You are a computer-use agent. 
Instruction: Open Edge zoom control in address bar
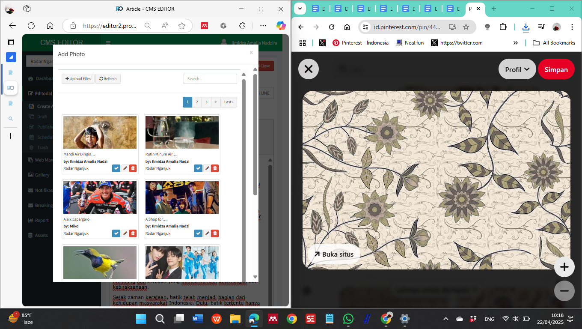(148, 26)
